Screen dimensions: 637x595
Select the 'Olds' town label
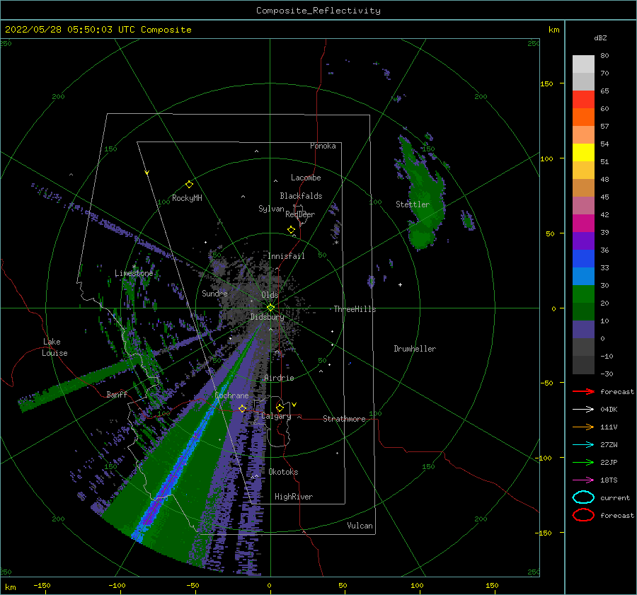[270, 295]
